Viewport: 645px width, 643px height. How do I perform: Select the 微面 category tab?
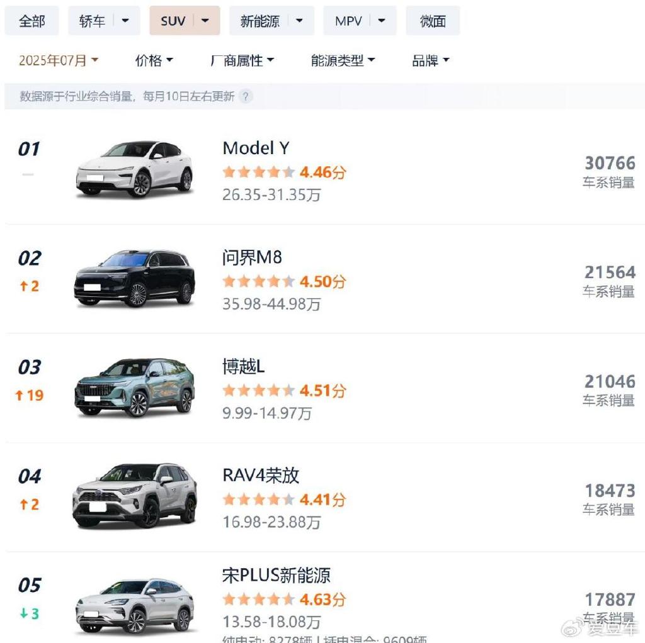coord(433,21)
